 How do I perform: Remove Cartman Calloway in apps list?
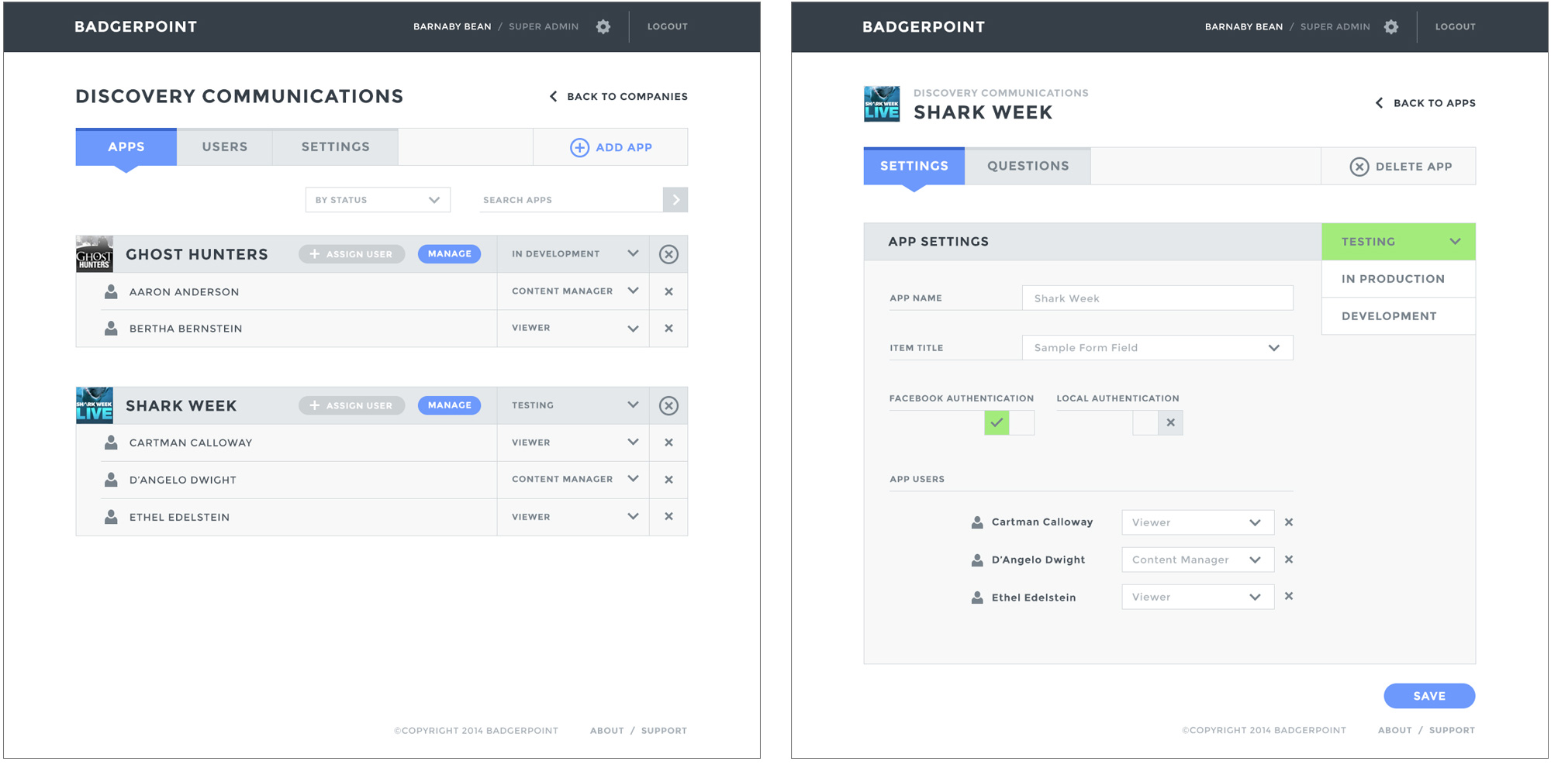click(668, 443)
